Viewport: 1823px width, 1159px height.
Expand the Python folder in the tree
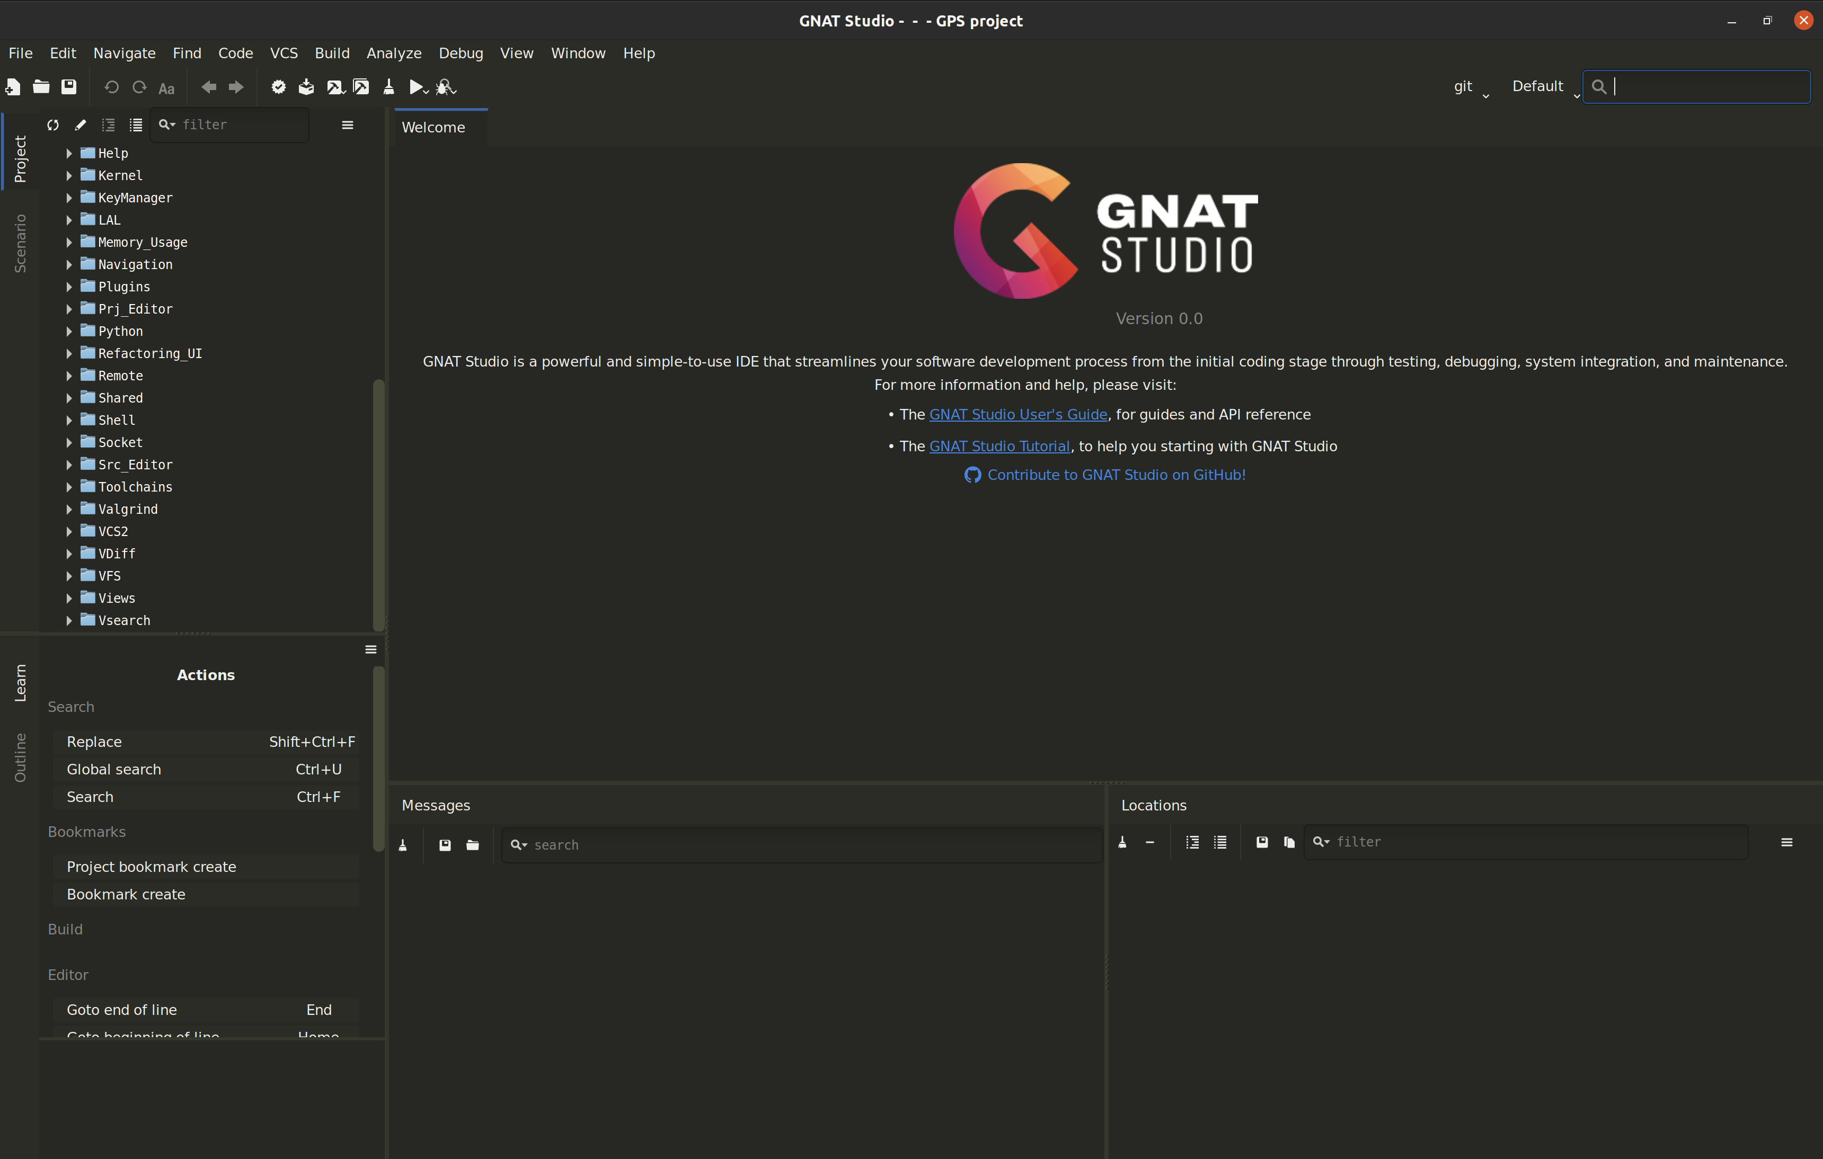pos(69,332)
